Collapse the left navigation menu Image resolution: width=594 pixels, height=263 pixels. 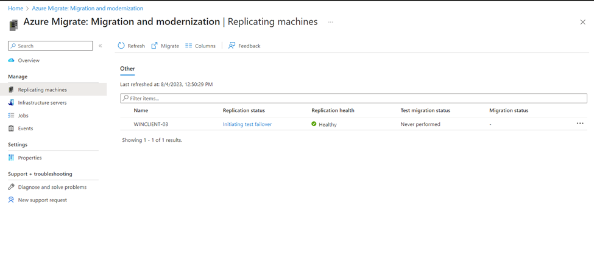pyautogui.click(x=101, y=46)
